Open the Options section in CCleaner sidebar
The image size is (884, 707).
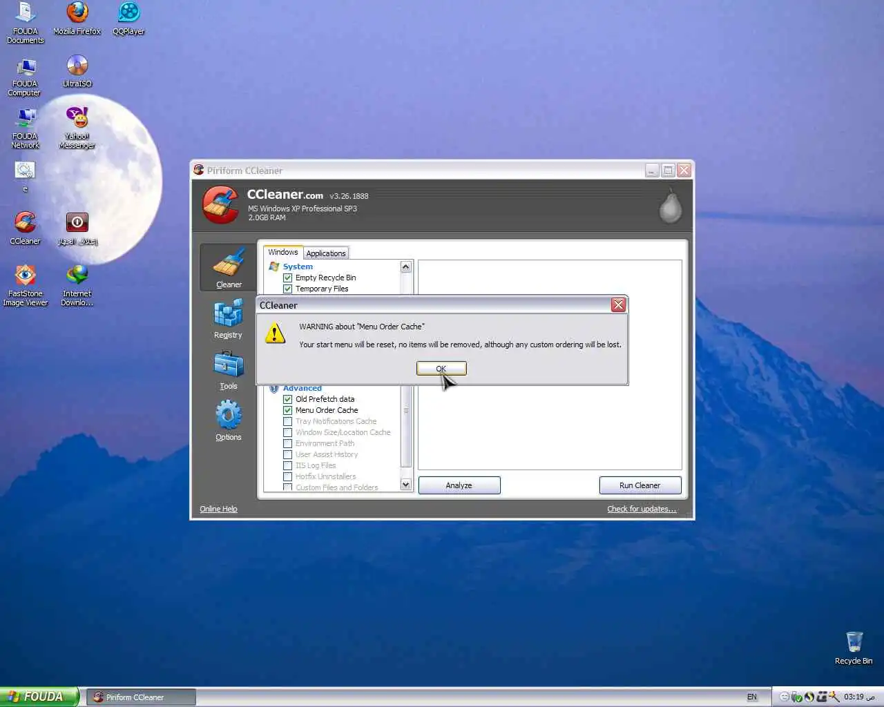229,421
